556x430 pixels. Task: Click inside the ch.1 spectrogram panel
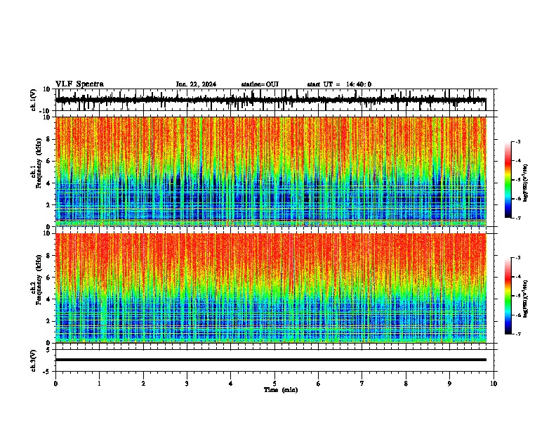271,171
